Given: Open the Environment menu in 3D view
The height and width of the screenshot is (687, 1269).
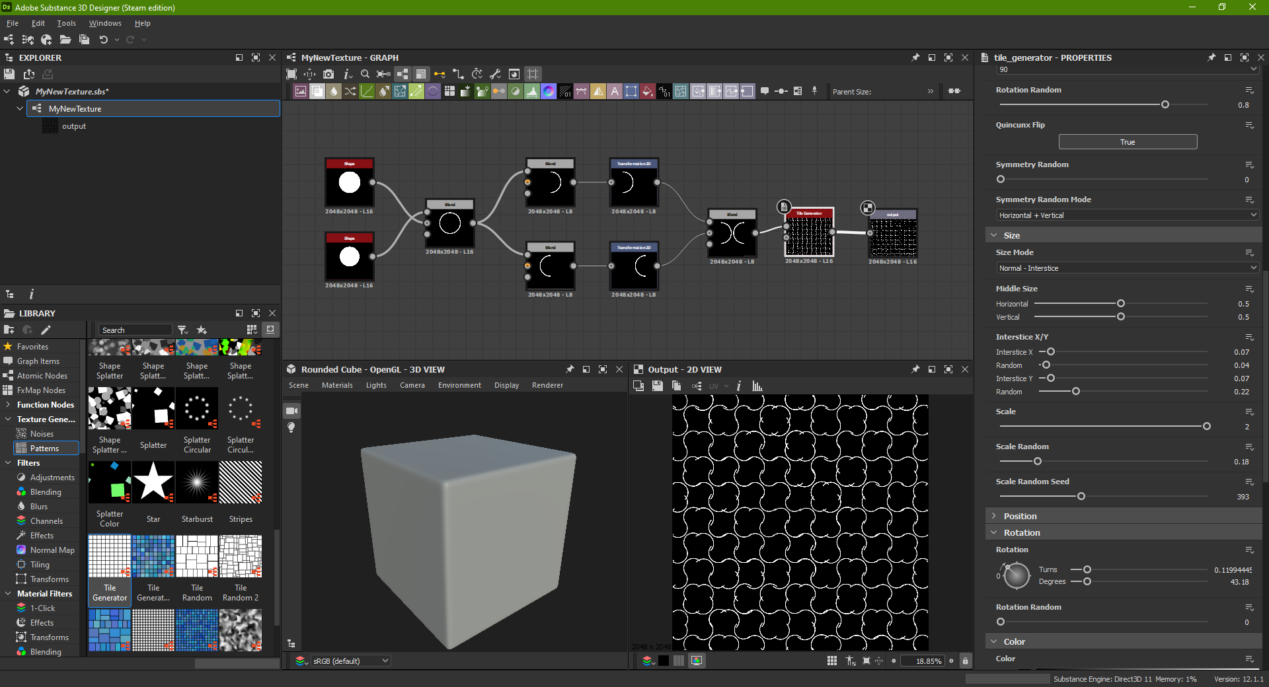Looking at the screenshot, I should 459,385.
